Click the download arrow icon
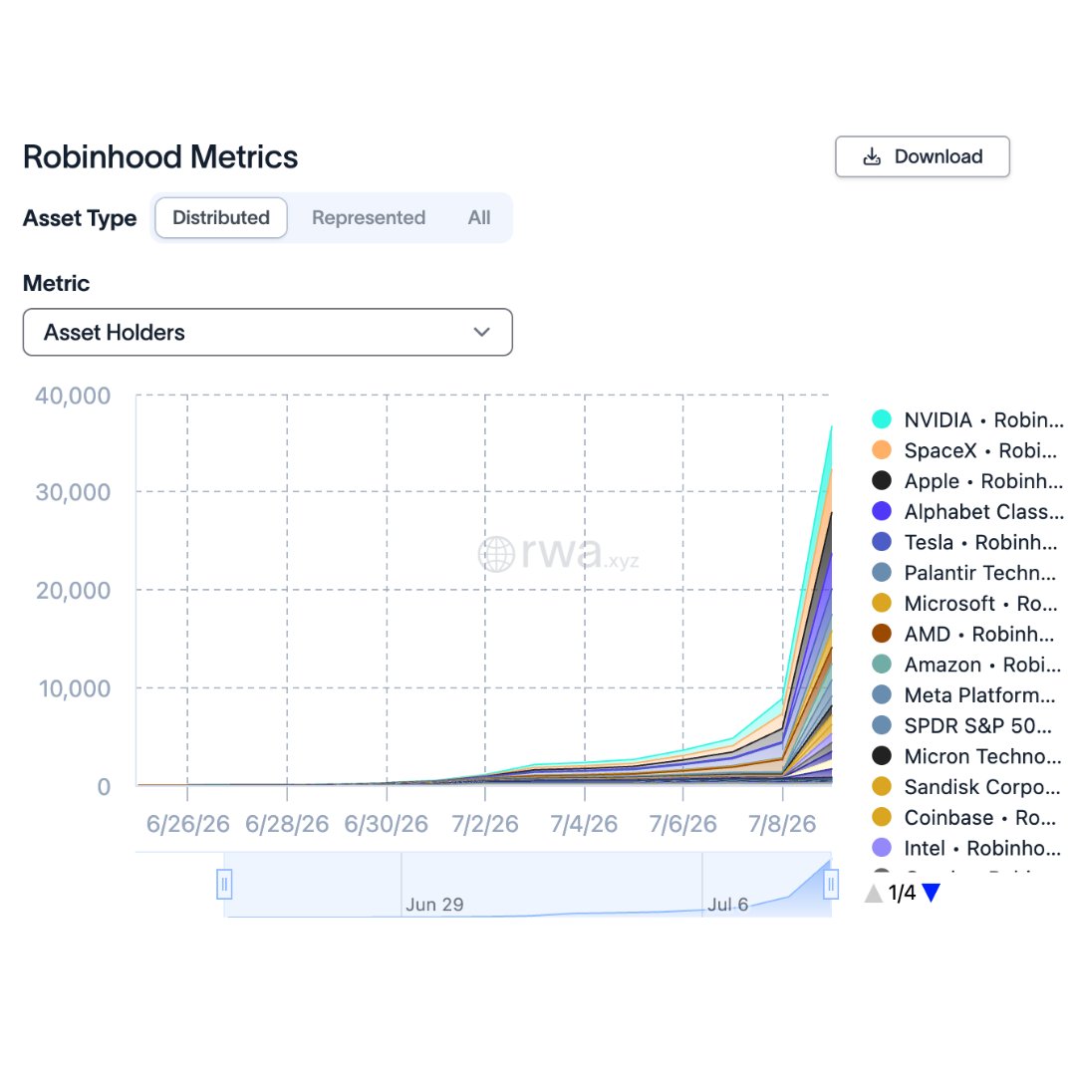The height and width of the screenshot is (1076, 1076). point(872,156)
